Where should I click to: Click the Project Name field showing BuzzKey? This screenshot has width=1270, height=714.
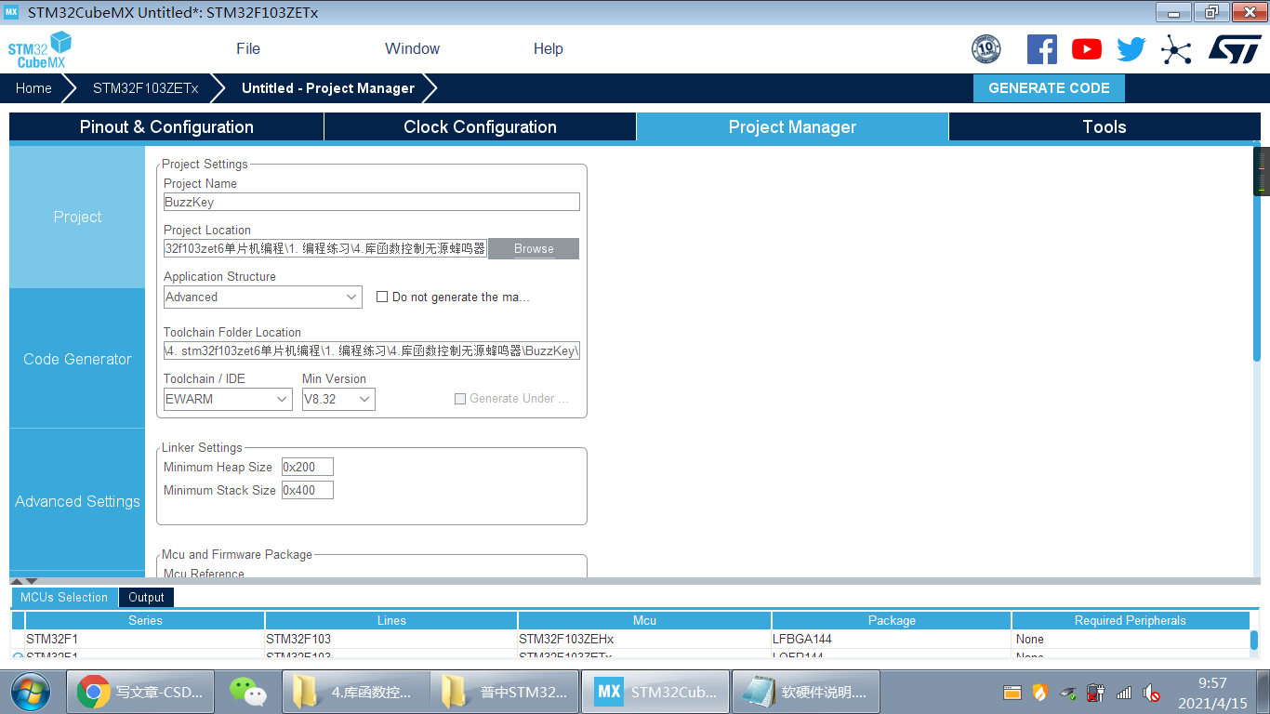[x=371, y=202]
